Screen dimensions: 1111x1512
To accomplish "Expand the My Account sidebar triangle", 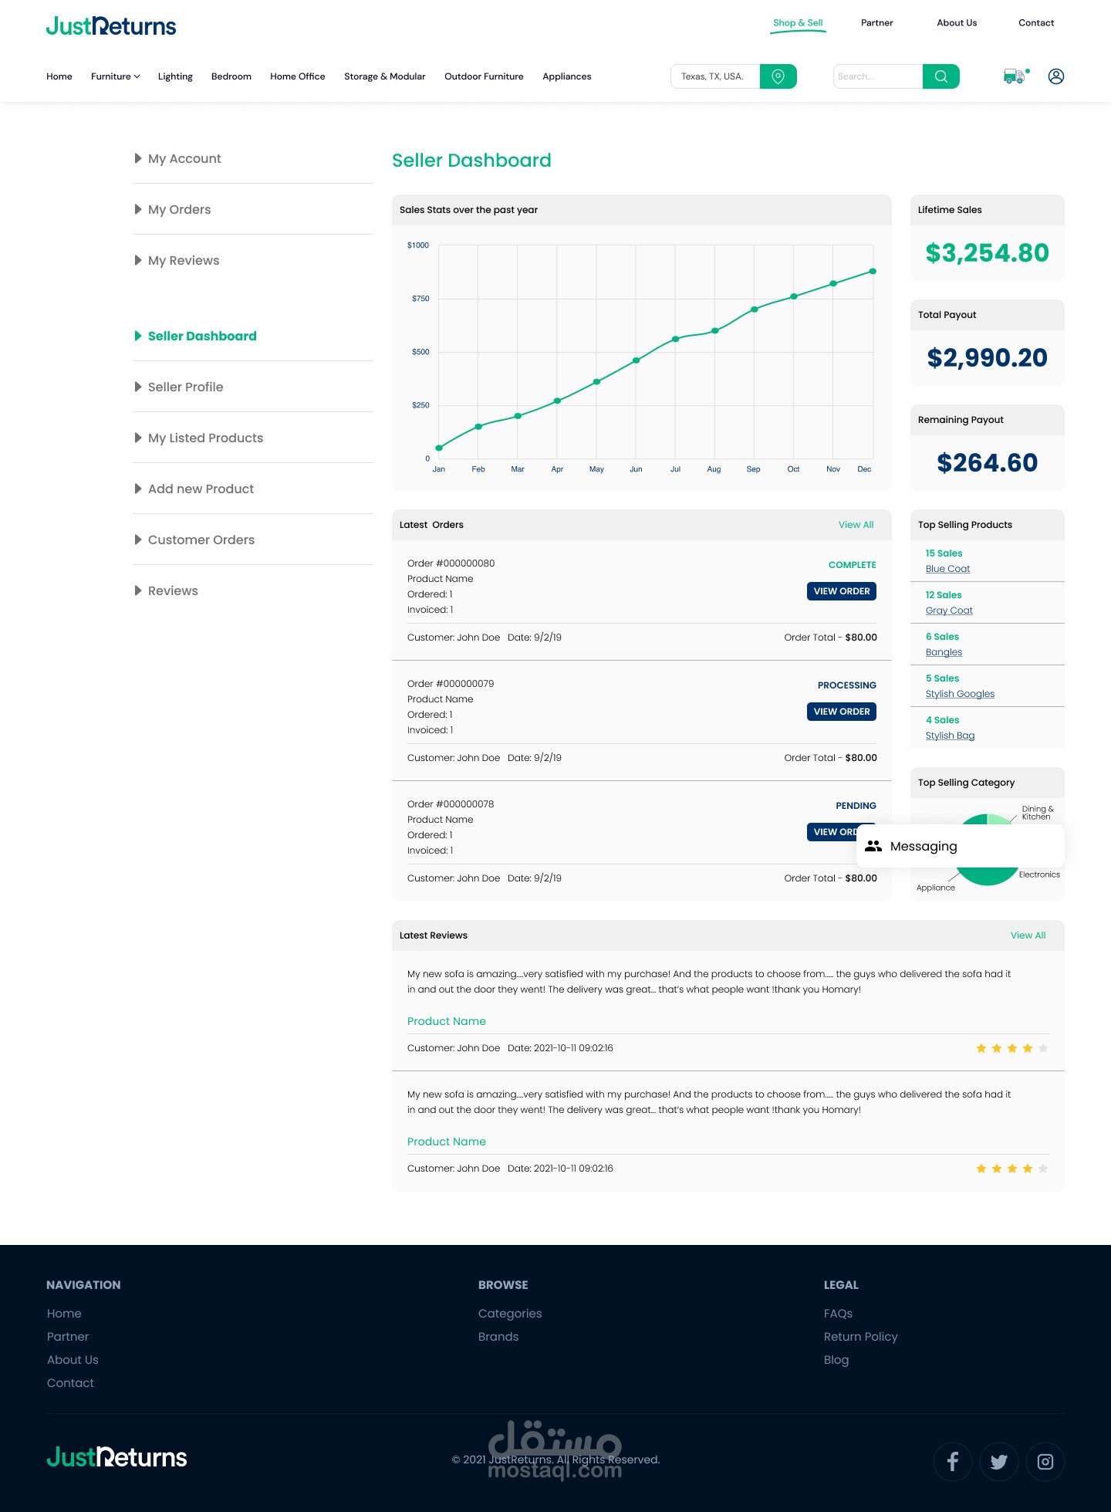I will pos(138,158).
